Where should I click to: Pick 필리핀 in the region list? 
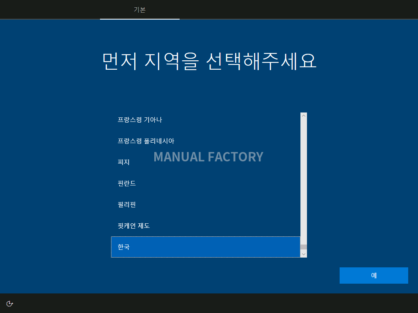pos(206,205)
